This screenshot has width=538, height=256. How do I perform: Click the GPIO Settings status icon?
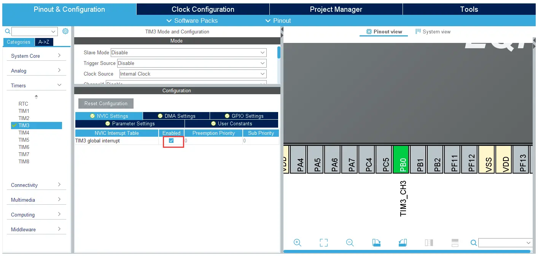(x=227, y=116)
